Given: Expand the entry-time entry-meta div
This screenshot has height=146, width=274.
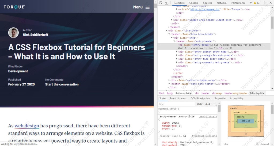Looking at the screenshot, I should [x=177, y=59].
